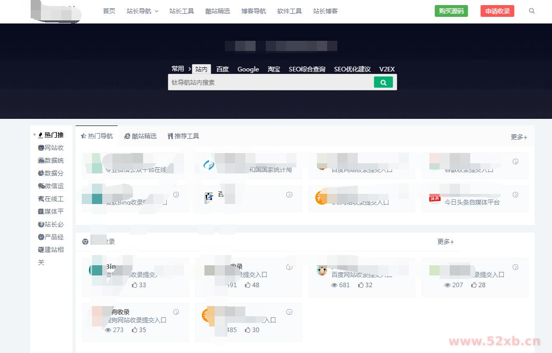Select the 热门推荐 sidebar category
Viewport: 552px width, 353px height.
click(x=50, y=135)
